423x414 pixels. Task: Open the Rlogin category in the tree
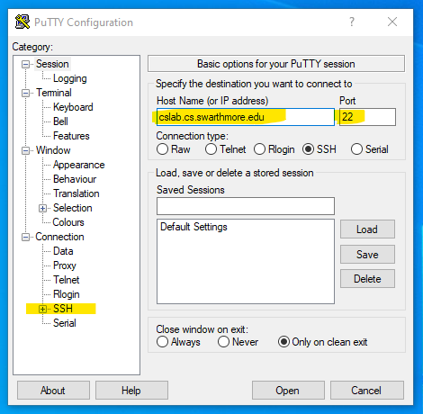[67, 294]
